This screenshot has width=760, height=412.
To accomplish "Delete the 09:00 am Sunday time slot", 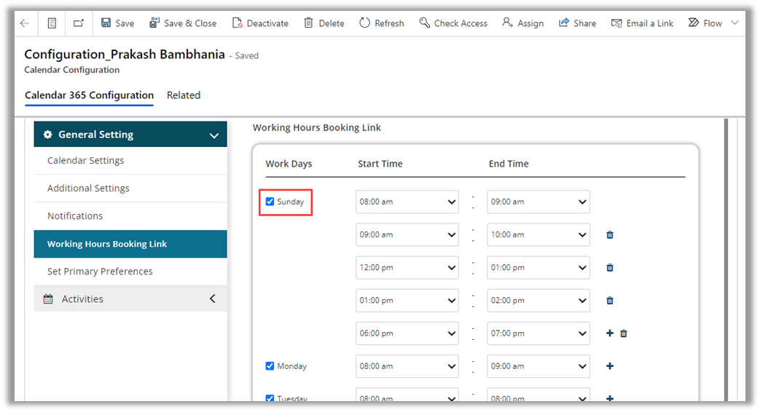I will click(610, 235).
